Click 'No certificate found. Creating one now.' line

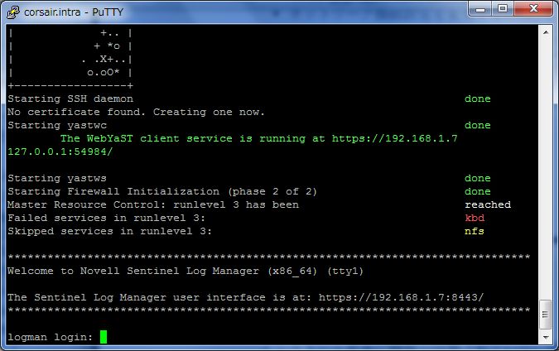pos(136,112)
